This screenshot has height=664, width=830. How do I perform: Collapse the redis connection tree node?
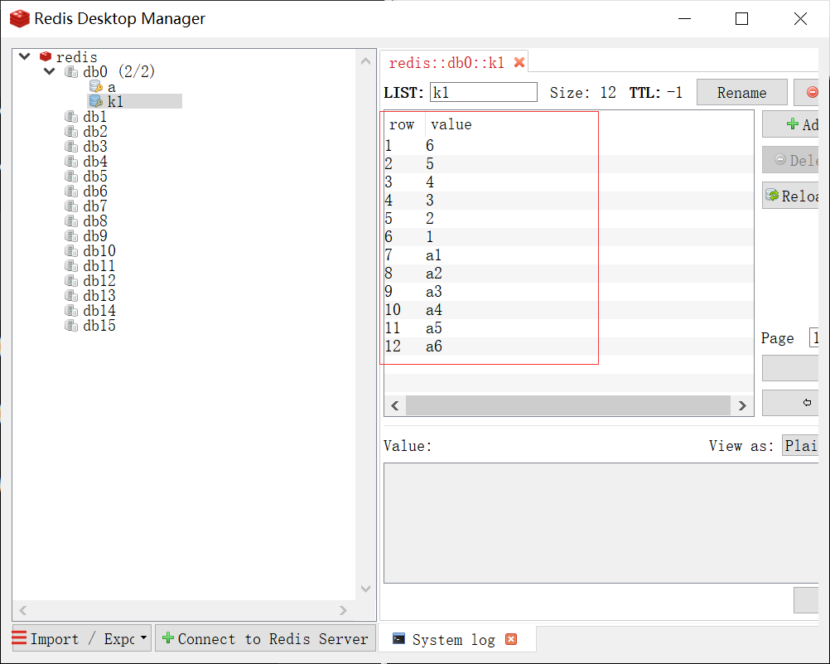point(24,56)
